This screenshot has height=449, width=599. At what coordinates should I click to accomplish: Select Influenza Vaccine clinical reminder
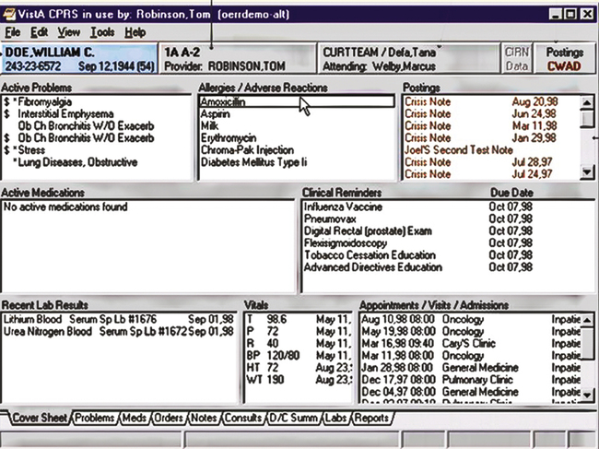coord(343,207)
